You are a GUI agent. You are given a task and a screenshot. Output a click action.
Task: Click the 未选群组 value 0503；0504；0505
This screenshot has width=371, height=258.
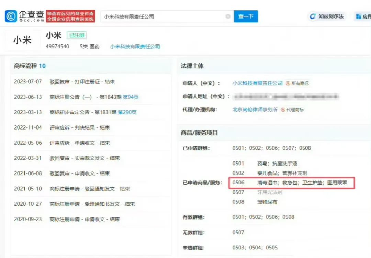pos(255,248)
